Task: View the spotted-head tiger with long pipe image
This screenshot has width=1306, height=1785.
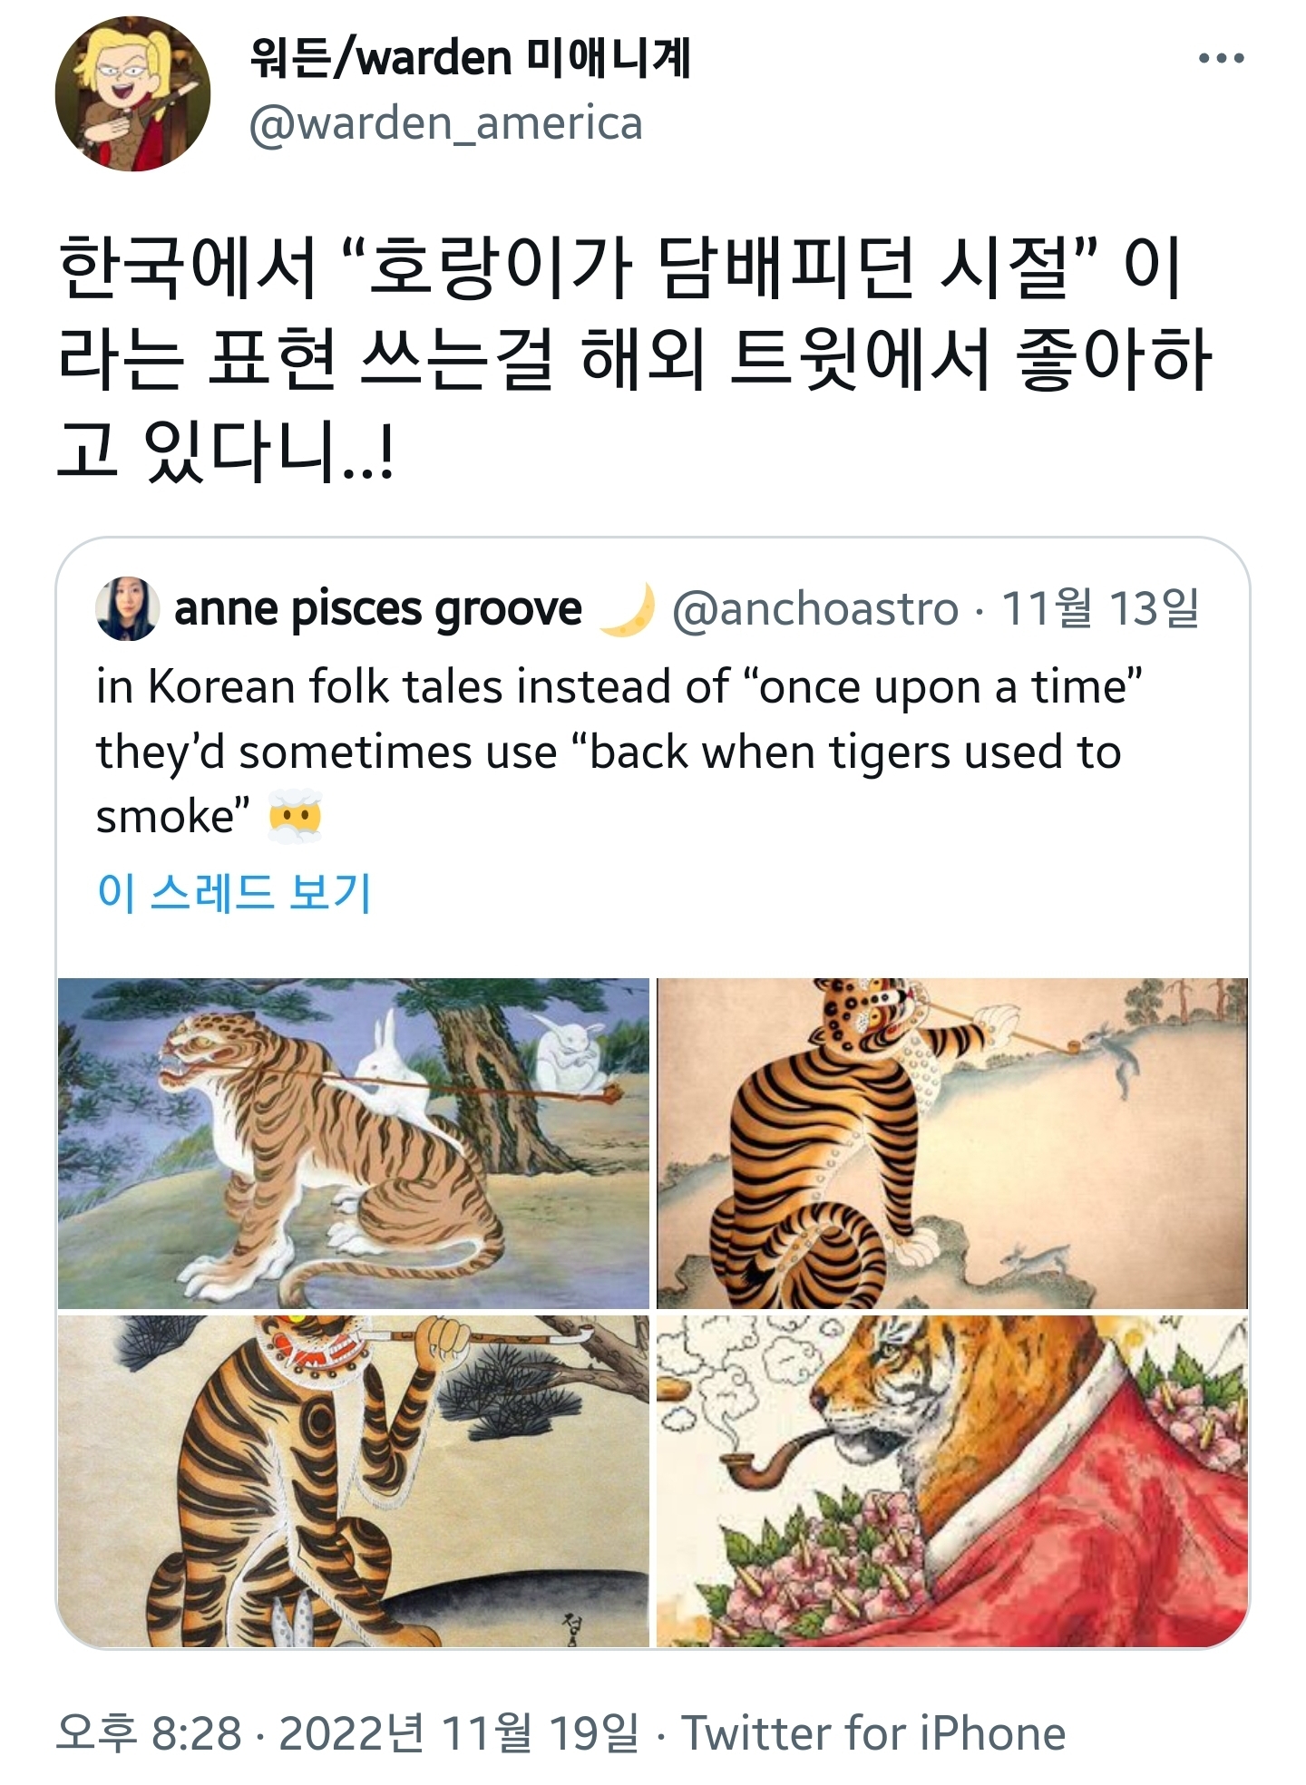Action: pyautogui.click(x=952, y=1143)
